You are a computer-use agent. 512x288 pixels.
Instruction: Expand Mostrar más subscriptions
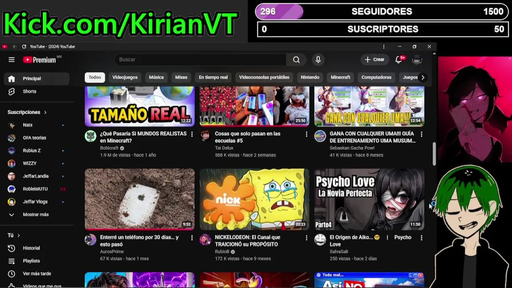coord(37,214)
